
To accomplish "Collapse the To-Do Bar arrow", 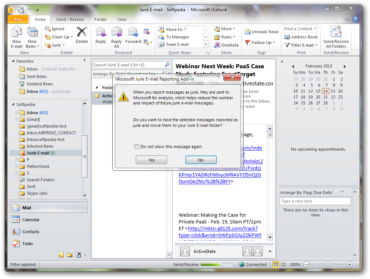I will 282,62.
